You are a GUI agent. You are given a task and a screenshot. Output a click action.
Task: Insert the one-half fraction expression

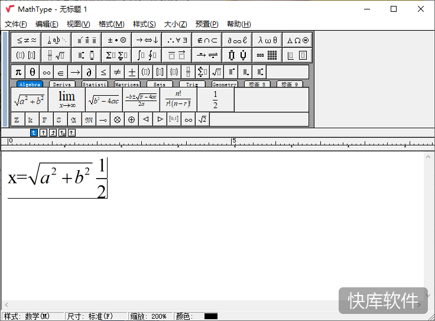pos(216,100)
